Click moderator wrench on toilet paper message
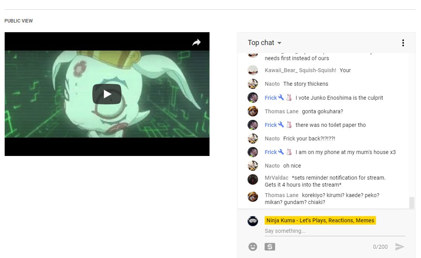The image size is (421, 258). [x=281, y=125]
